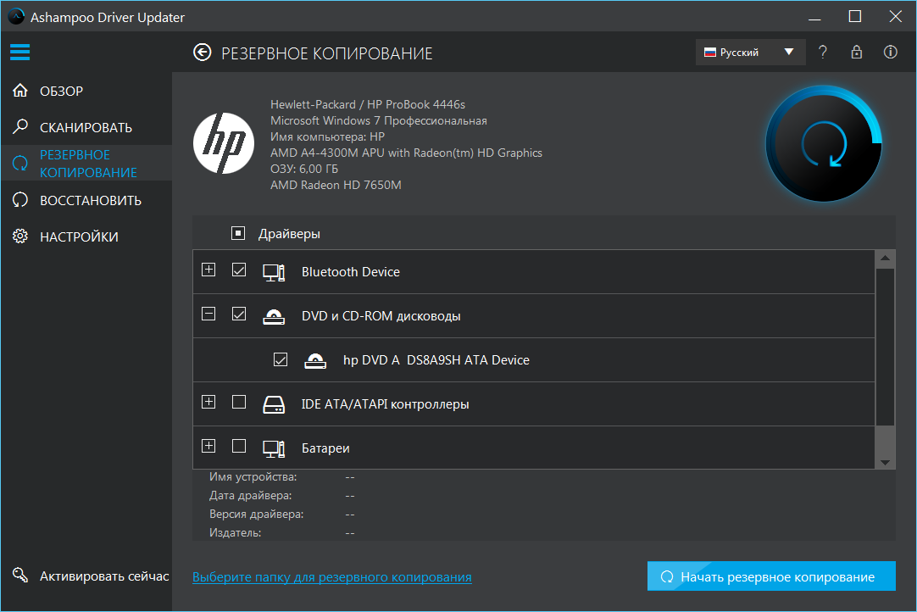
Task: Uncheck the Bluetooth Device checkbox
Action: pyautogui.click(x=239, y=270)
